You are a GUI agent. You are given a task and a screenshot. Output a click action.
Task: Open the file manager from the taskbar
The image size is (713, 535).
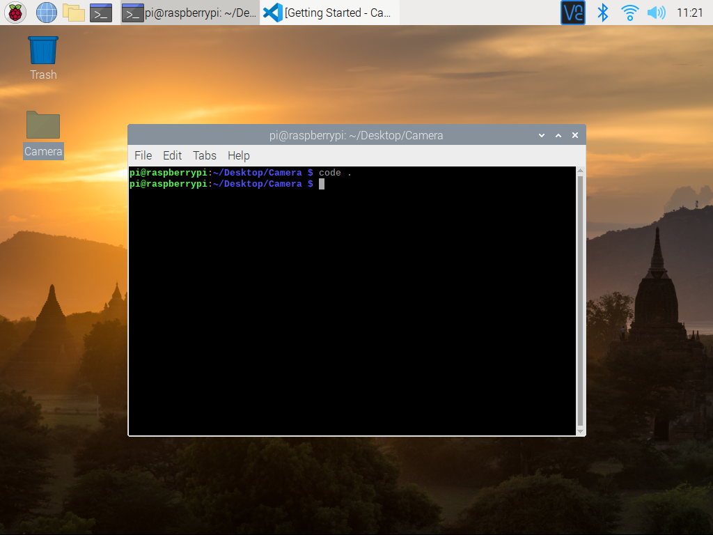[72, 12]
